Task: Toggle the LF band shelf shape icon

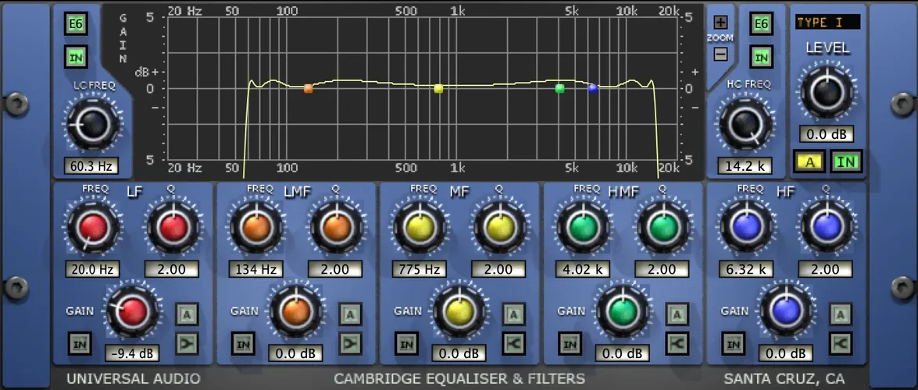Action: pyautogui.click(x=188, y=343)
